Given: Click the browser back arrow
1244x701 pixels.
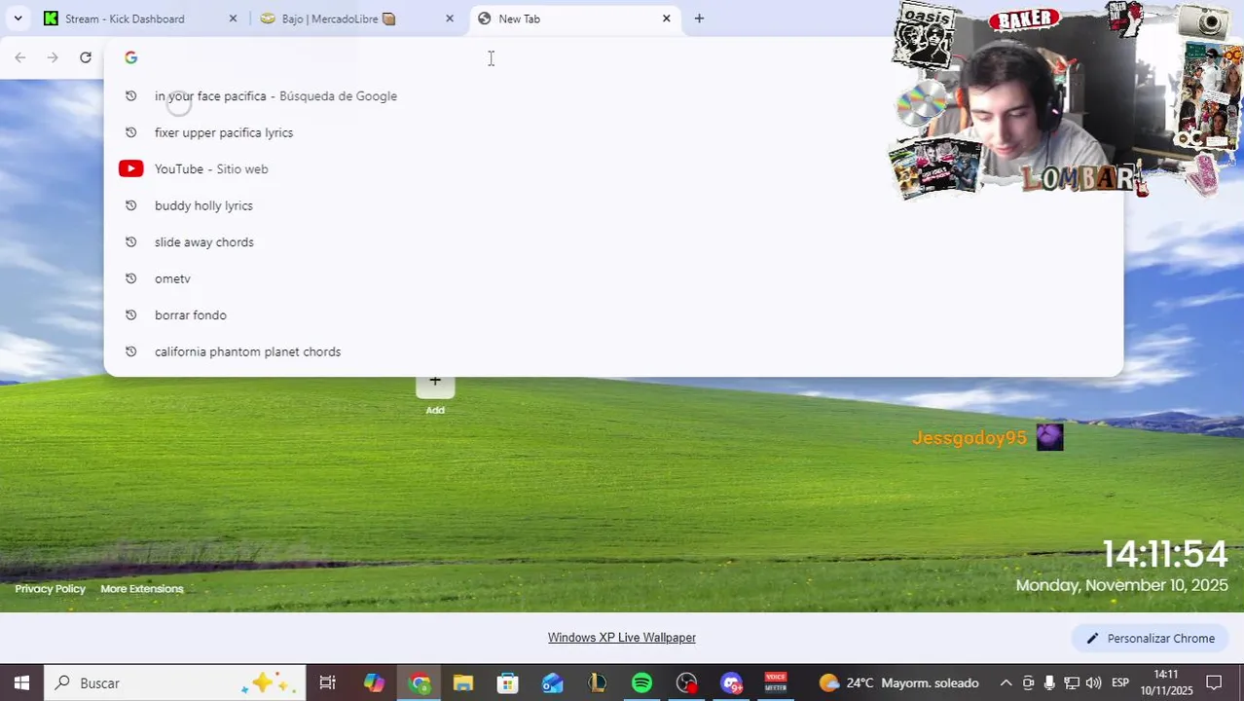Looking at the screenshot, I should click(x=20, y=57).
